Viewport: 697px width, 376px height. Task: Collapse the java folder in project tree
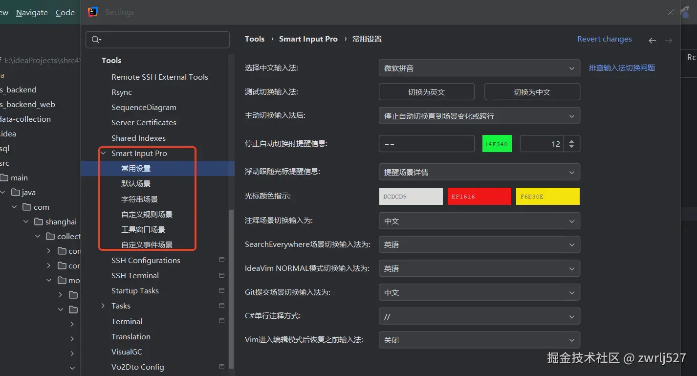(3, 193)
